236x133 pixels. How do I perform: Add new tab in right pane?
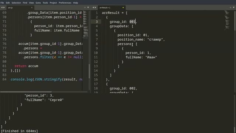click(x=230, y=7)
